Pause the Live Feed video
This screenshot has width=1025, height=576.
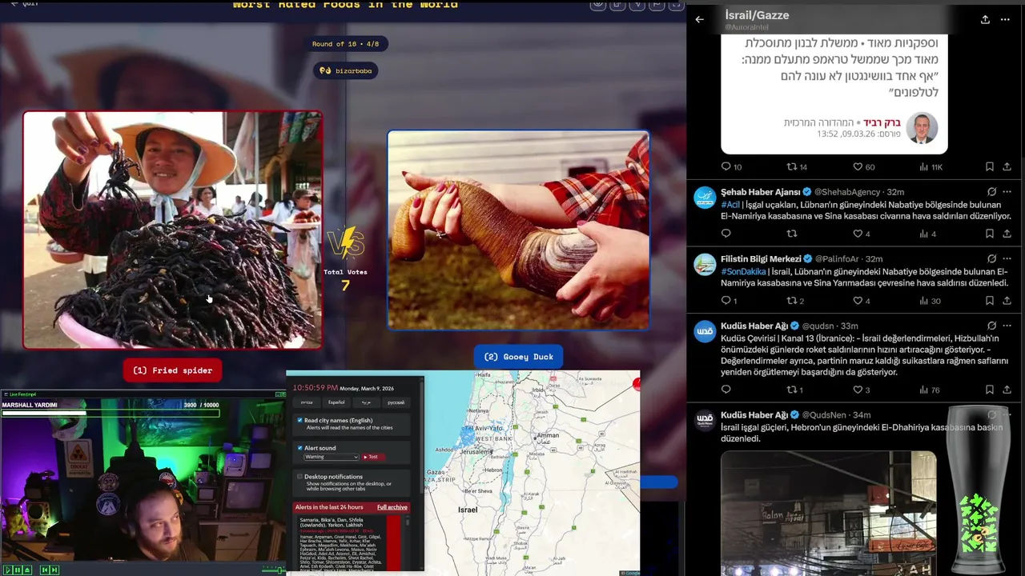click(17, 570)
